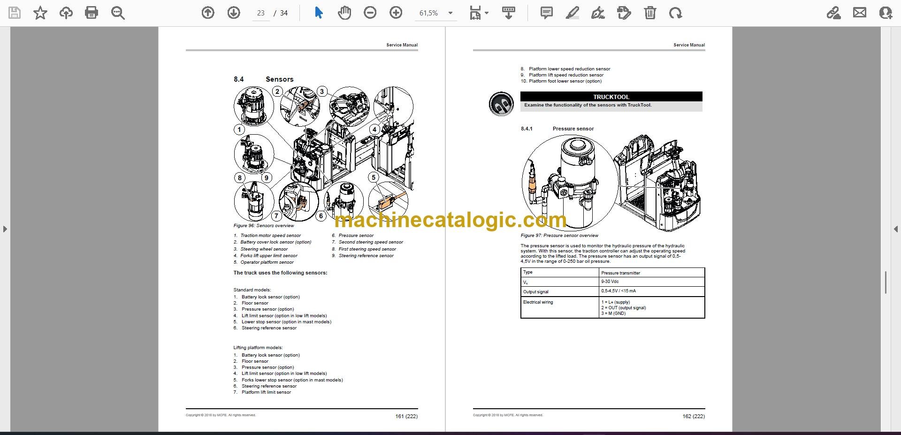901x435 pixels.
Task: Click 'Figure 97: Pressure sensor overview' caption
Action: pos(559,236)
